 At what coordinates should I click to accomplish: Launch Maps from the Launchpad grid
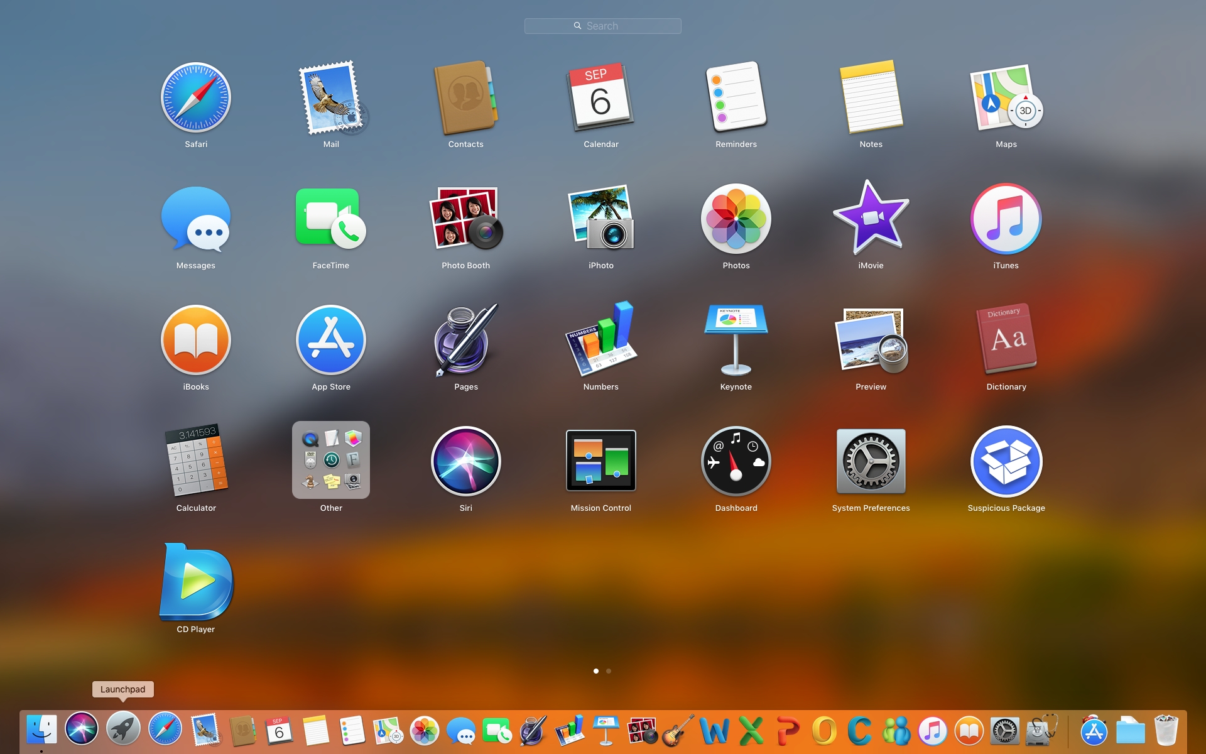[x=1006, y=97]
